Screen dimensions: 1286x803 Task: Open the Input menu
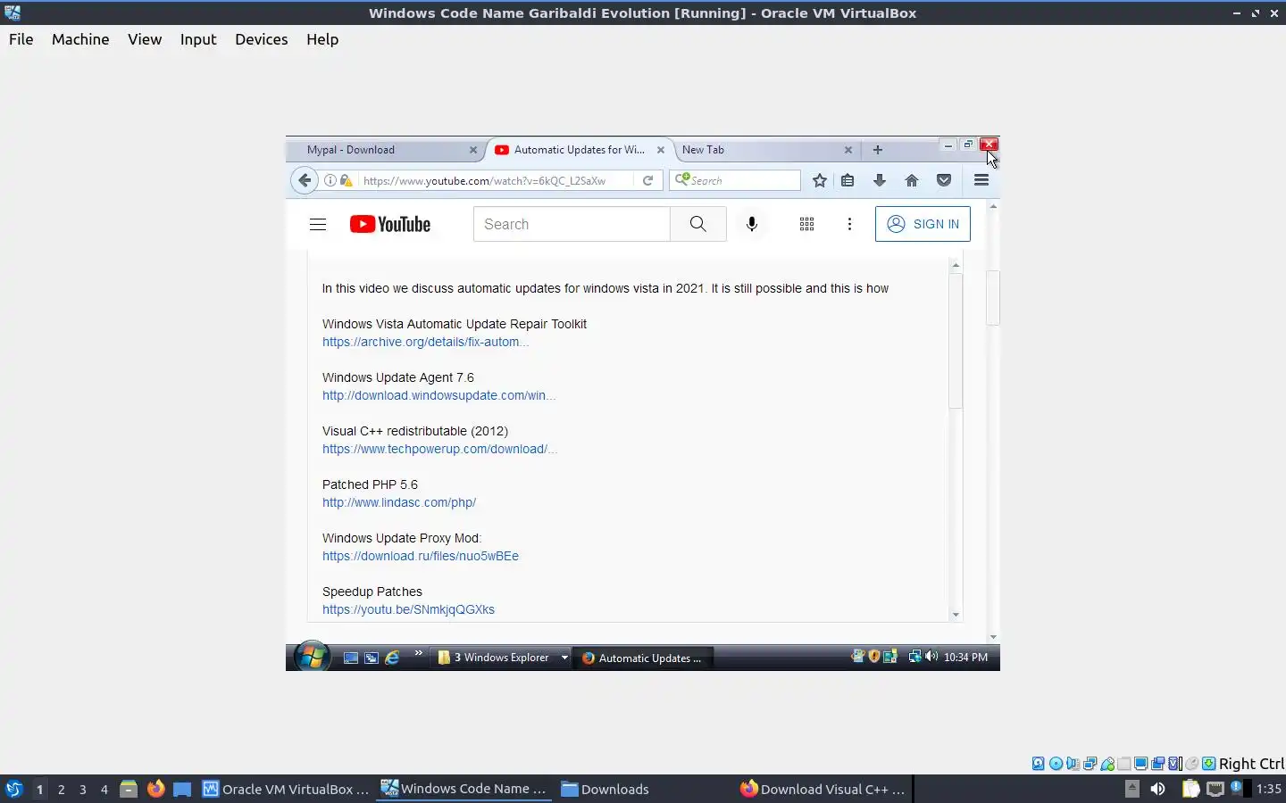tap(198, 39)
